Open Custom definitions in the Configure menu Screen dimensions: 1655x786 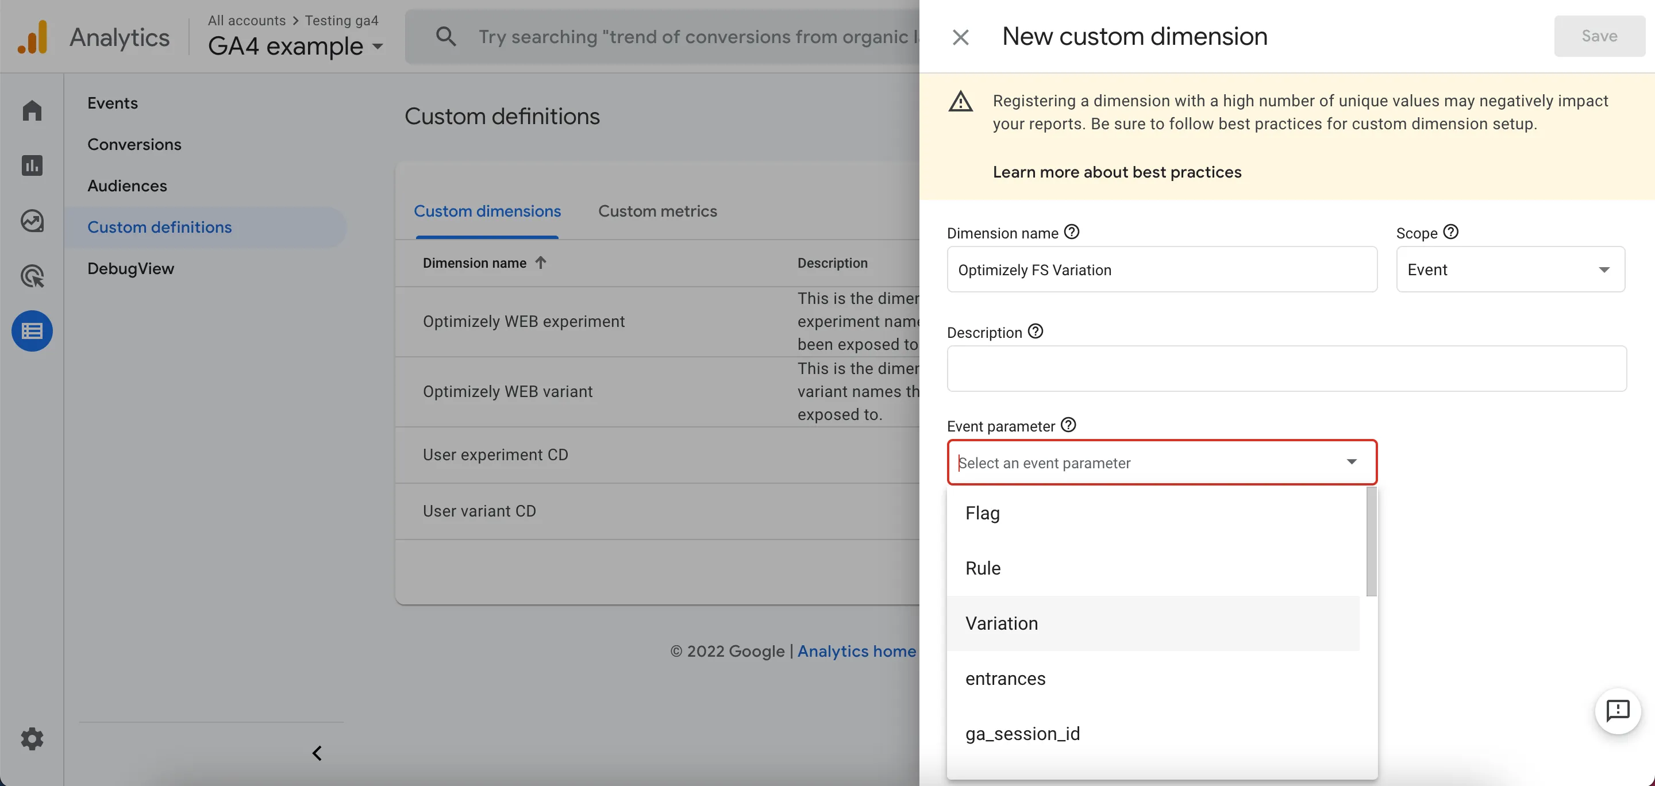click(x=206, y=228)
